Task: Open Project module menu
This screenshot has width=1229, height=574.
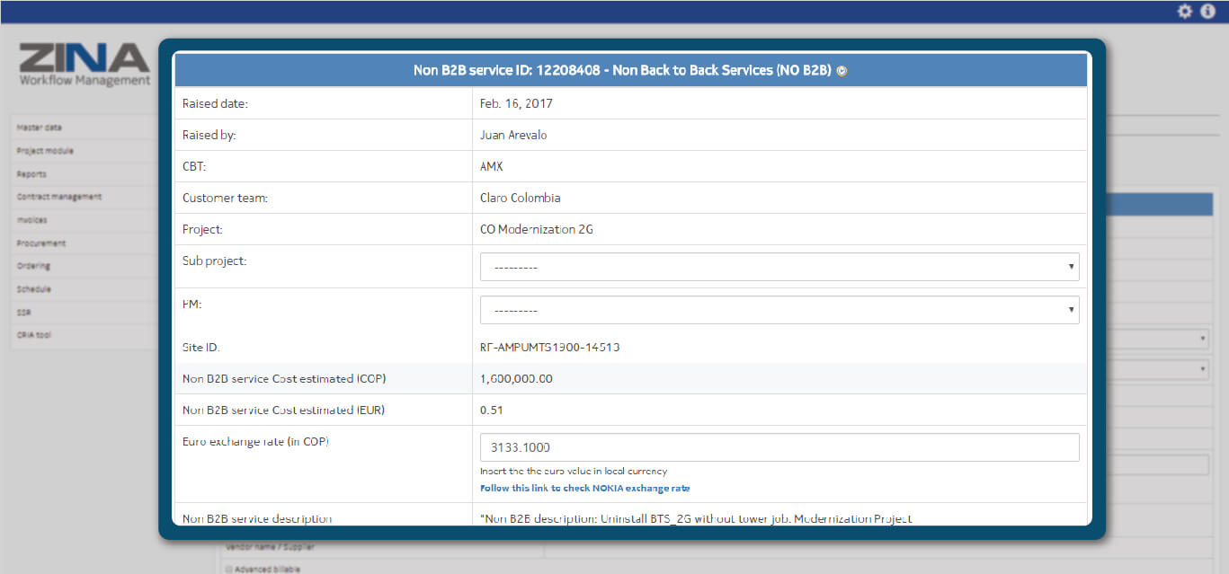Action: click(45, 151)
